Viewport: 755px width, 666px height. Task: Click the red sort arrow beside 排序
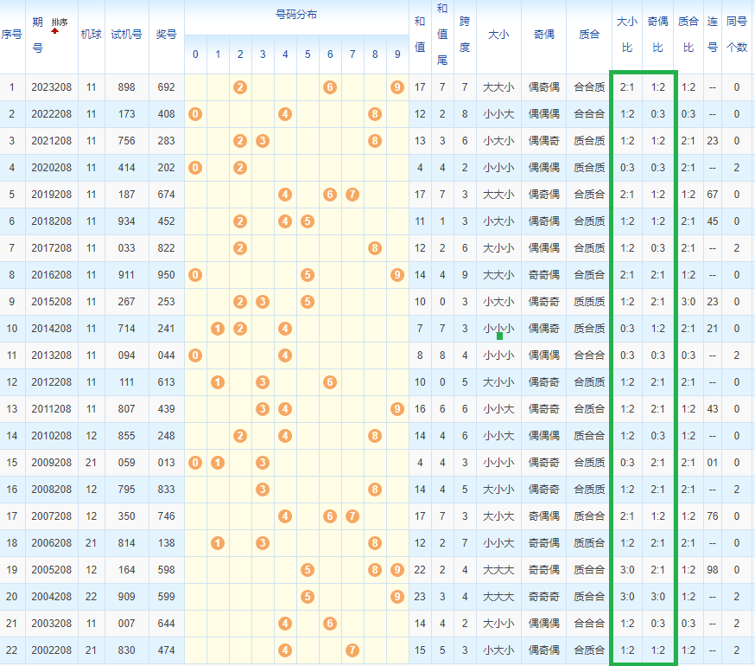(55, 31)
